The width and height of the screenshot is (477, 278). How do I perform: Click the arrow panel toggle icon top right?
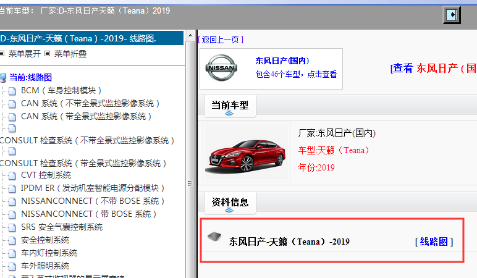[452, 15]
